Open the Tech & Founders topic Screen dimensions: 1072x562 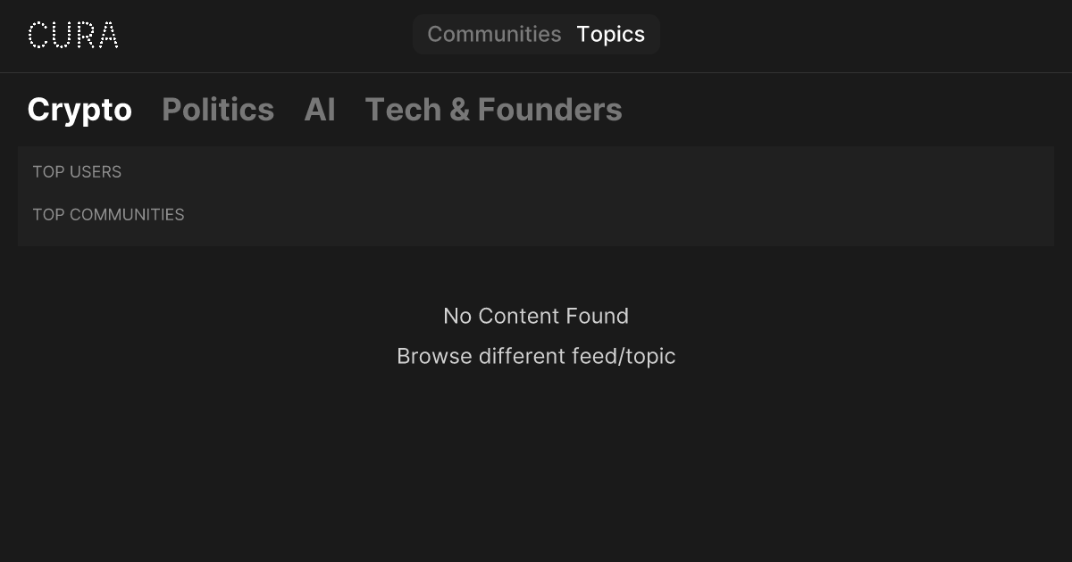point(493,110)
